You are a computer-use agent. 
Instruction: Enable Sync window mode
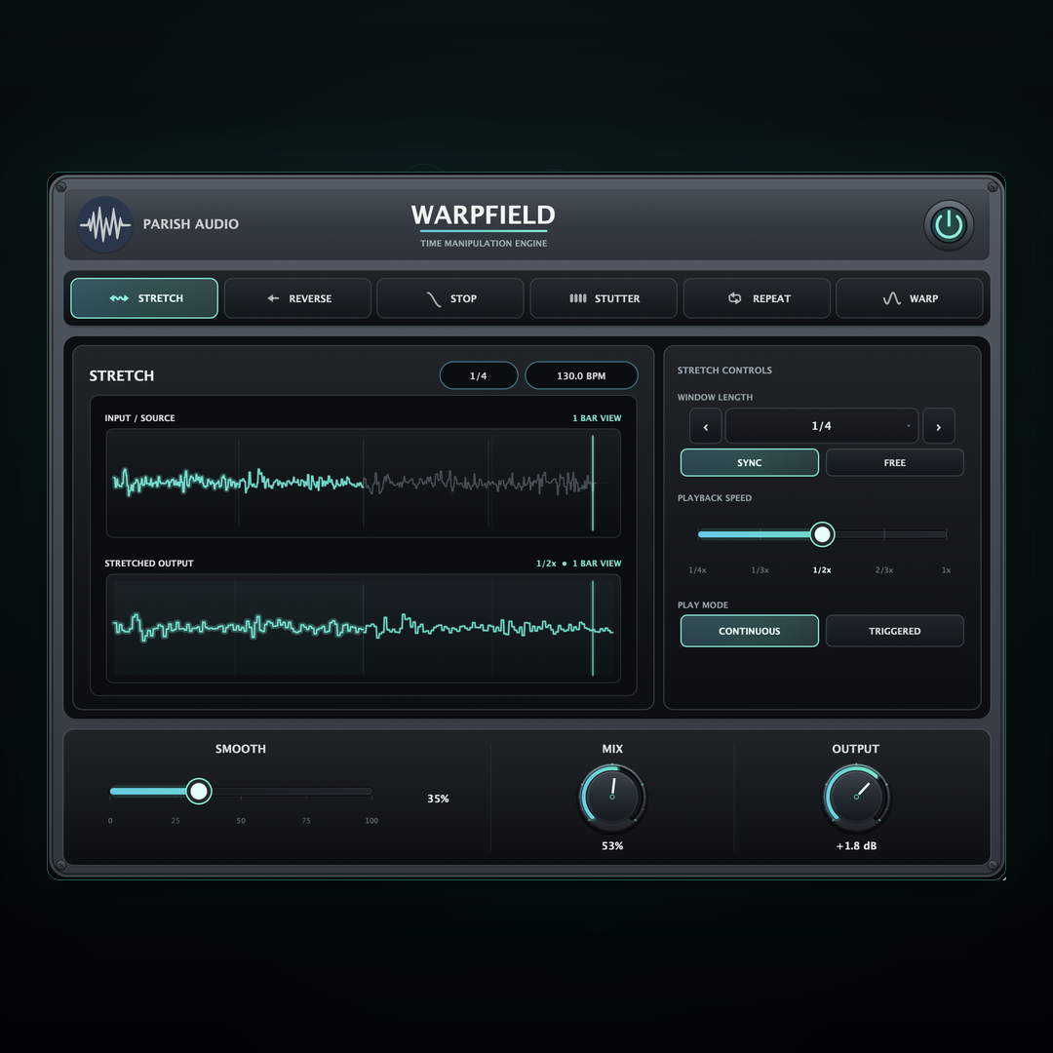[x=750, y=463]
